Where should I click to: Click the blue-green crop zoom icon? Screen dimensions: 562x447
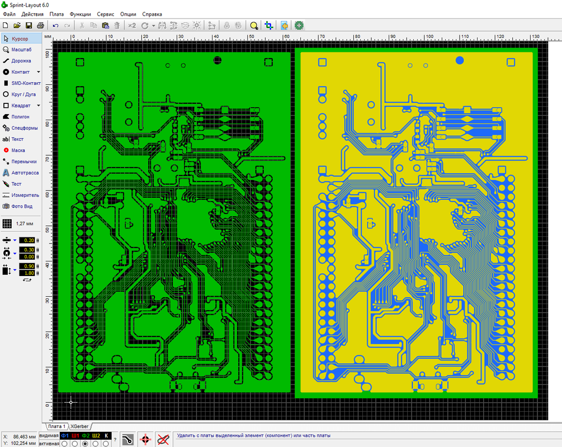point(269,26)
